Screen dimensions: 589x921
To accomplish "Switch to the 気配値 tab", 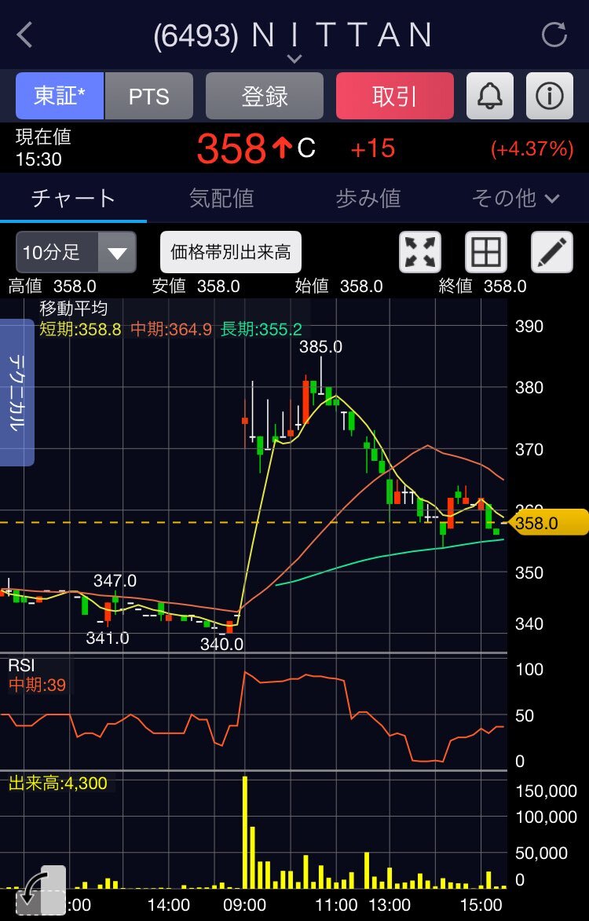I will click(x=221, y=199).
